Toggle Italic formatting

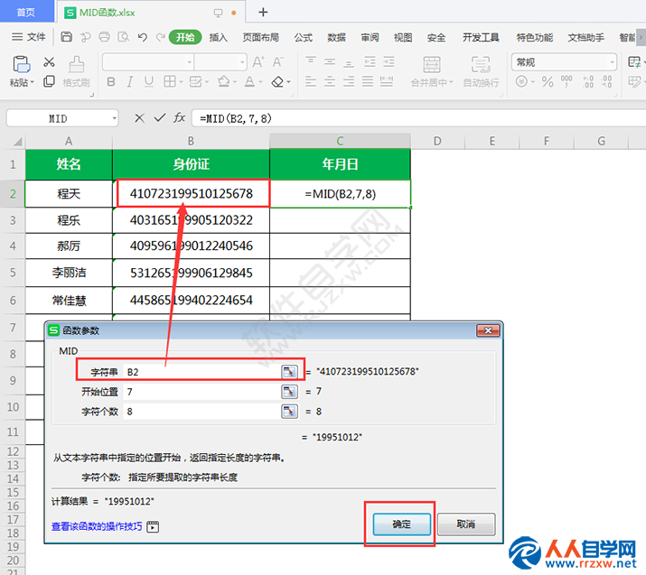tap(130, 82)
